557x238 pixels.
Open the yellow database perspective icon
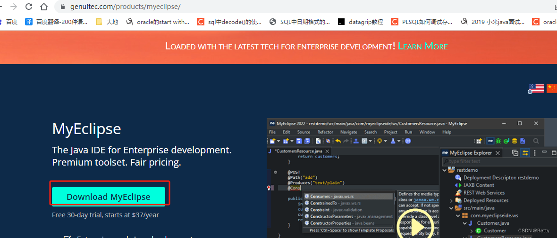click(515, 141)
